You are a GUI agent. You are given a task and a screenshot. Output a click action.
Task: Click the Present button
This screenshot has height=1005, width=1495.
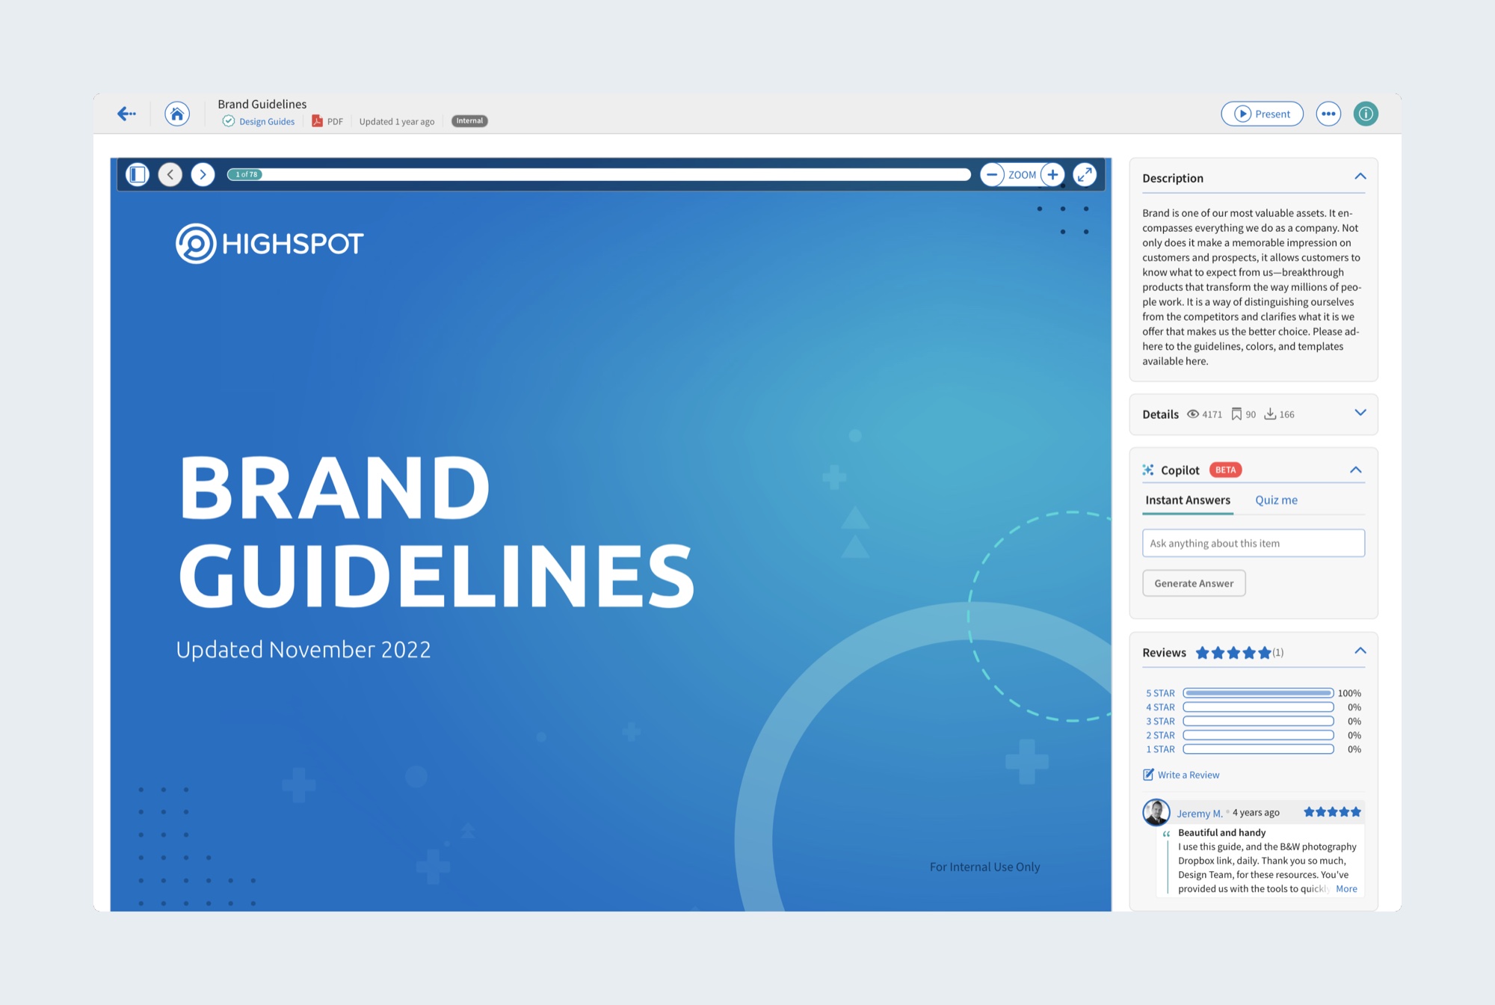pyautogui.click(x=1262, y=114)
